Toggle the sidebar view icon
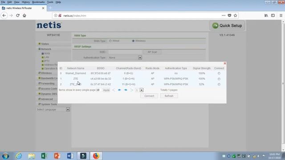Screen dimensions: 285x160 click(x=273, y=16)
